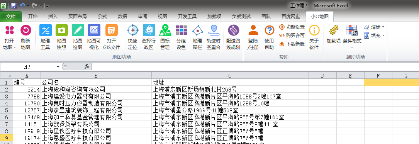
Task: Switch to the 公式 tab
Action: [x=102, y=17]
